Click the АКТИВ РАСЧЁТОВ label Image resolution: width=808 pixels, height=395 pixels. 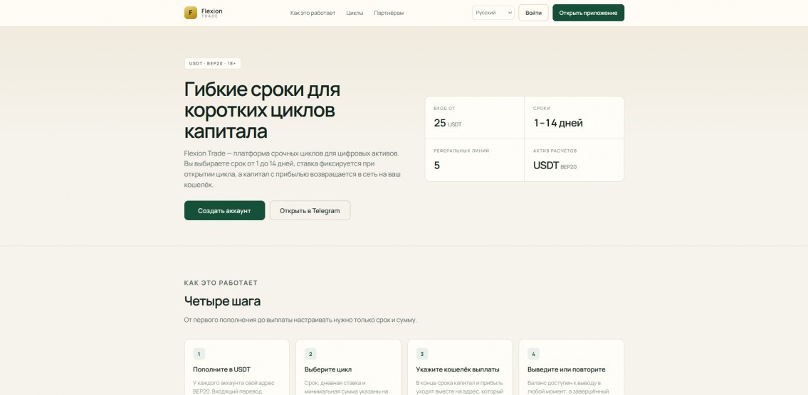click(555, 151)
